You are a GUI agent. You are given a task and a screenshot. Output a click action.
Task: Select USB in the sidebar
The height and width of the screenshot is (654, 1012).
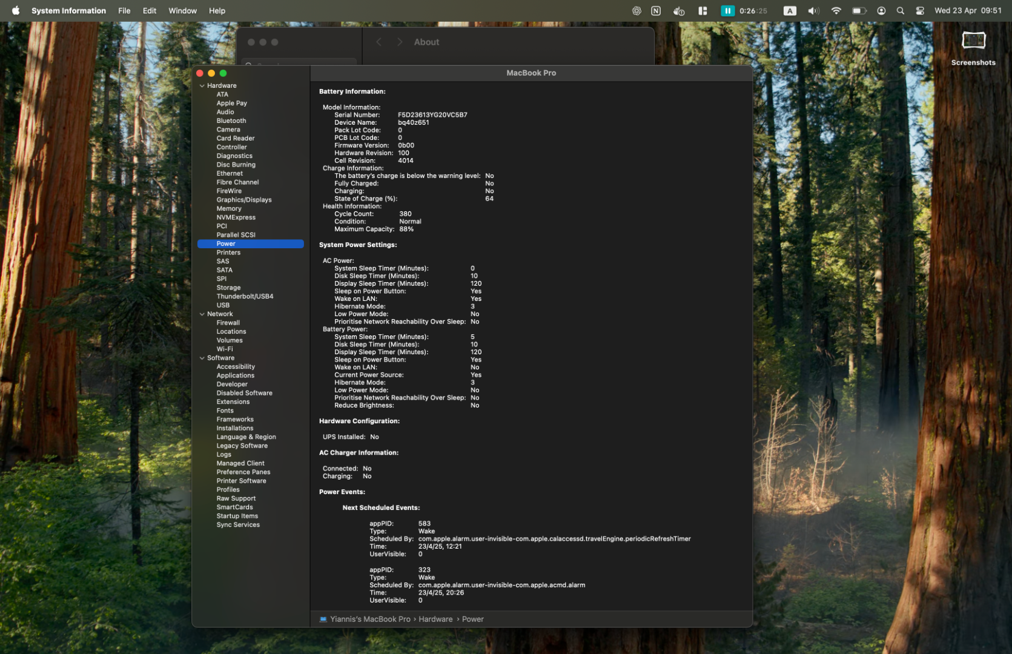point(223,305)
